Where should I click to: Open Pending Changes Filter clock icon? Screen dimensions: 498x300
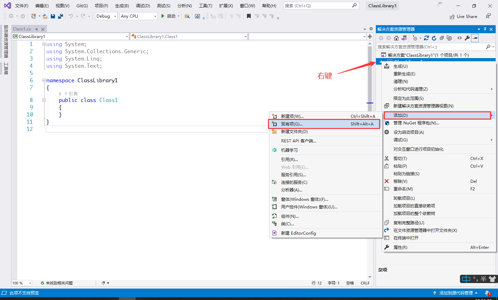click(415, 38)
